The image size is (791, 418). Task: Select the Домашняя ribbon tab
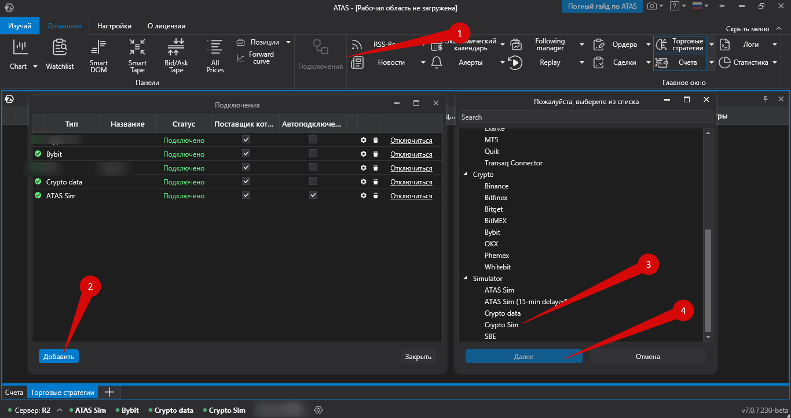[x=64, y=26]
